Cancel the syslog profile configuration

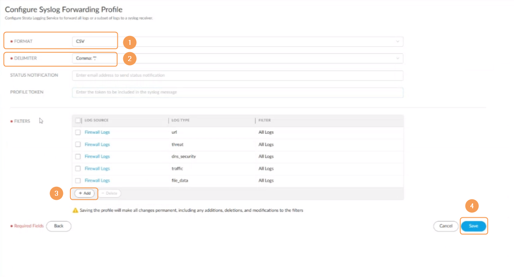point(446,226)
